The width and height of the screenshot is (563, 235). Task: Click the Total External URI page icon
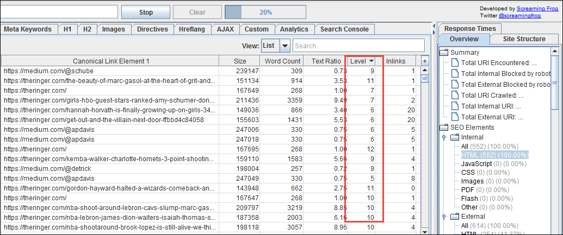[456, 117]
